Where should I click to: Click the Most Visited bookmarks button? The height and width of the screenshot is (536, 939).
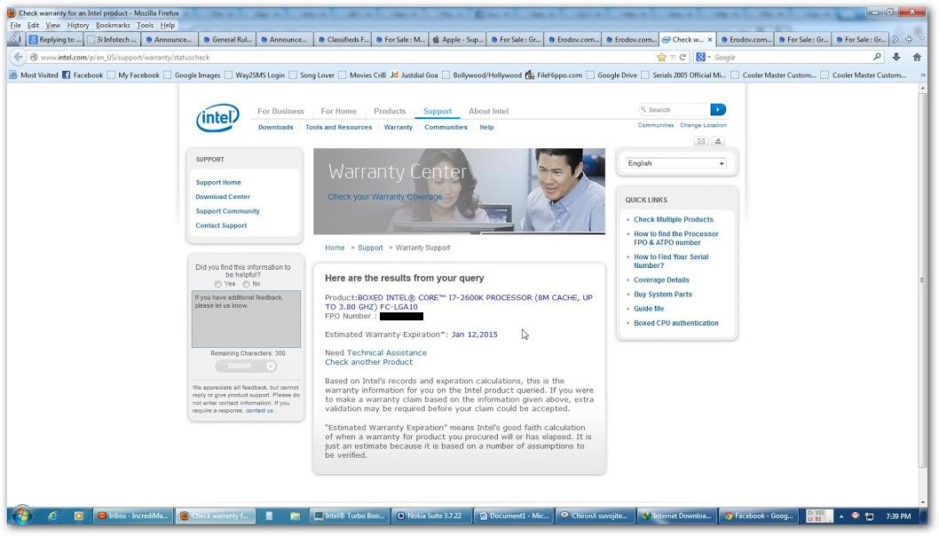click(34, 75)
